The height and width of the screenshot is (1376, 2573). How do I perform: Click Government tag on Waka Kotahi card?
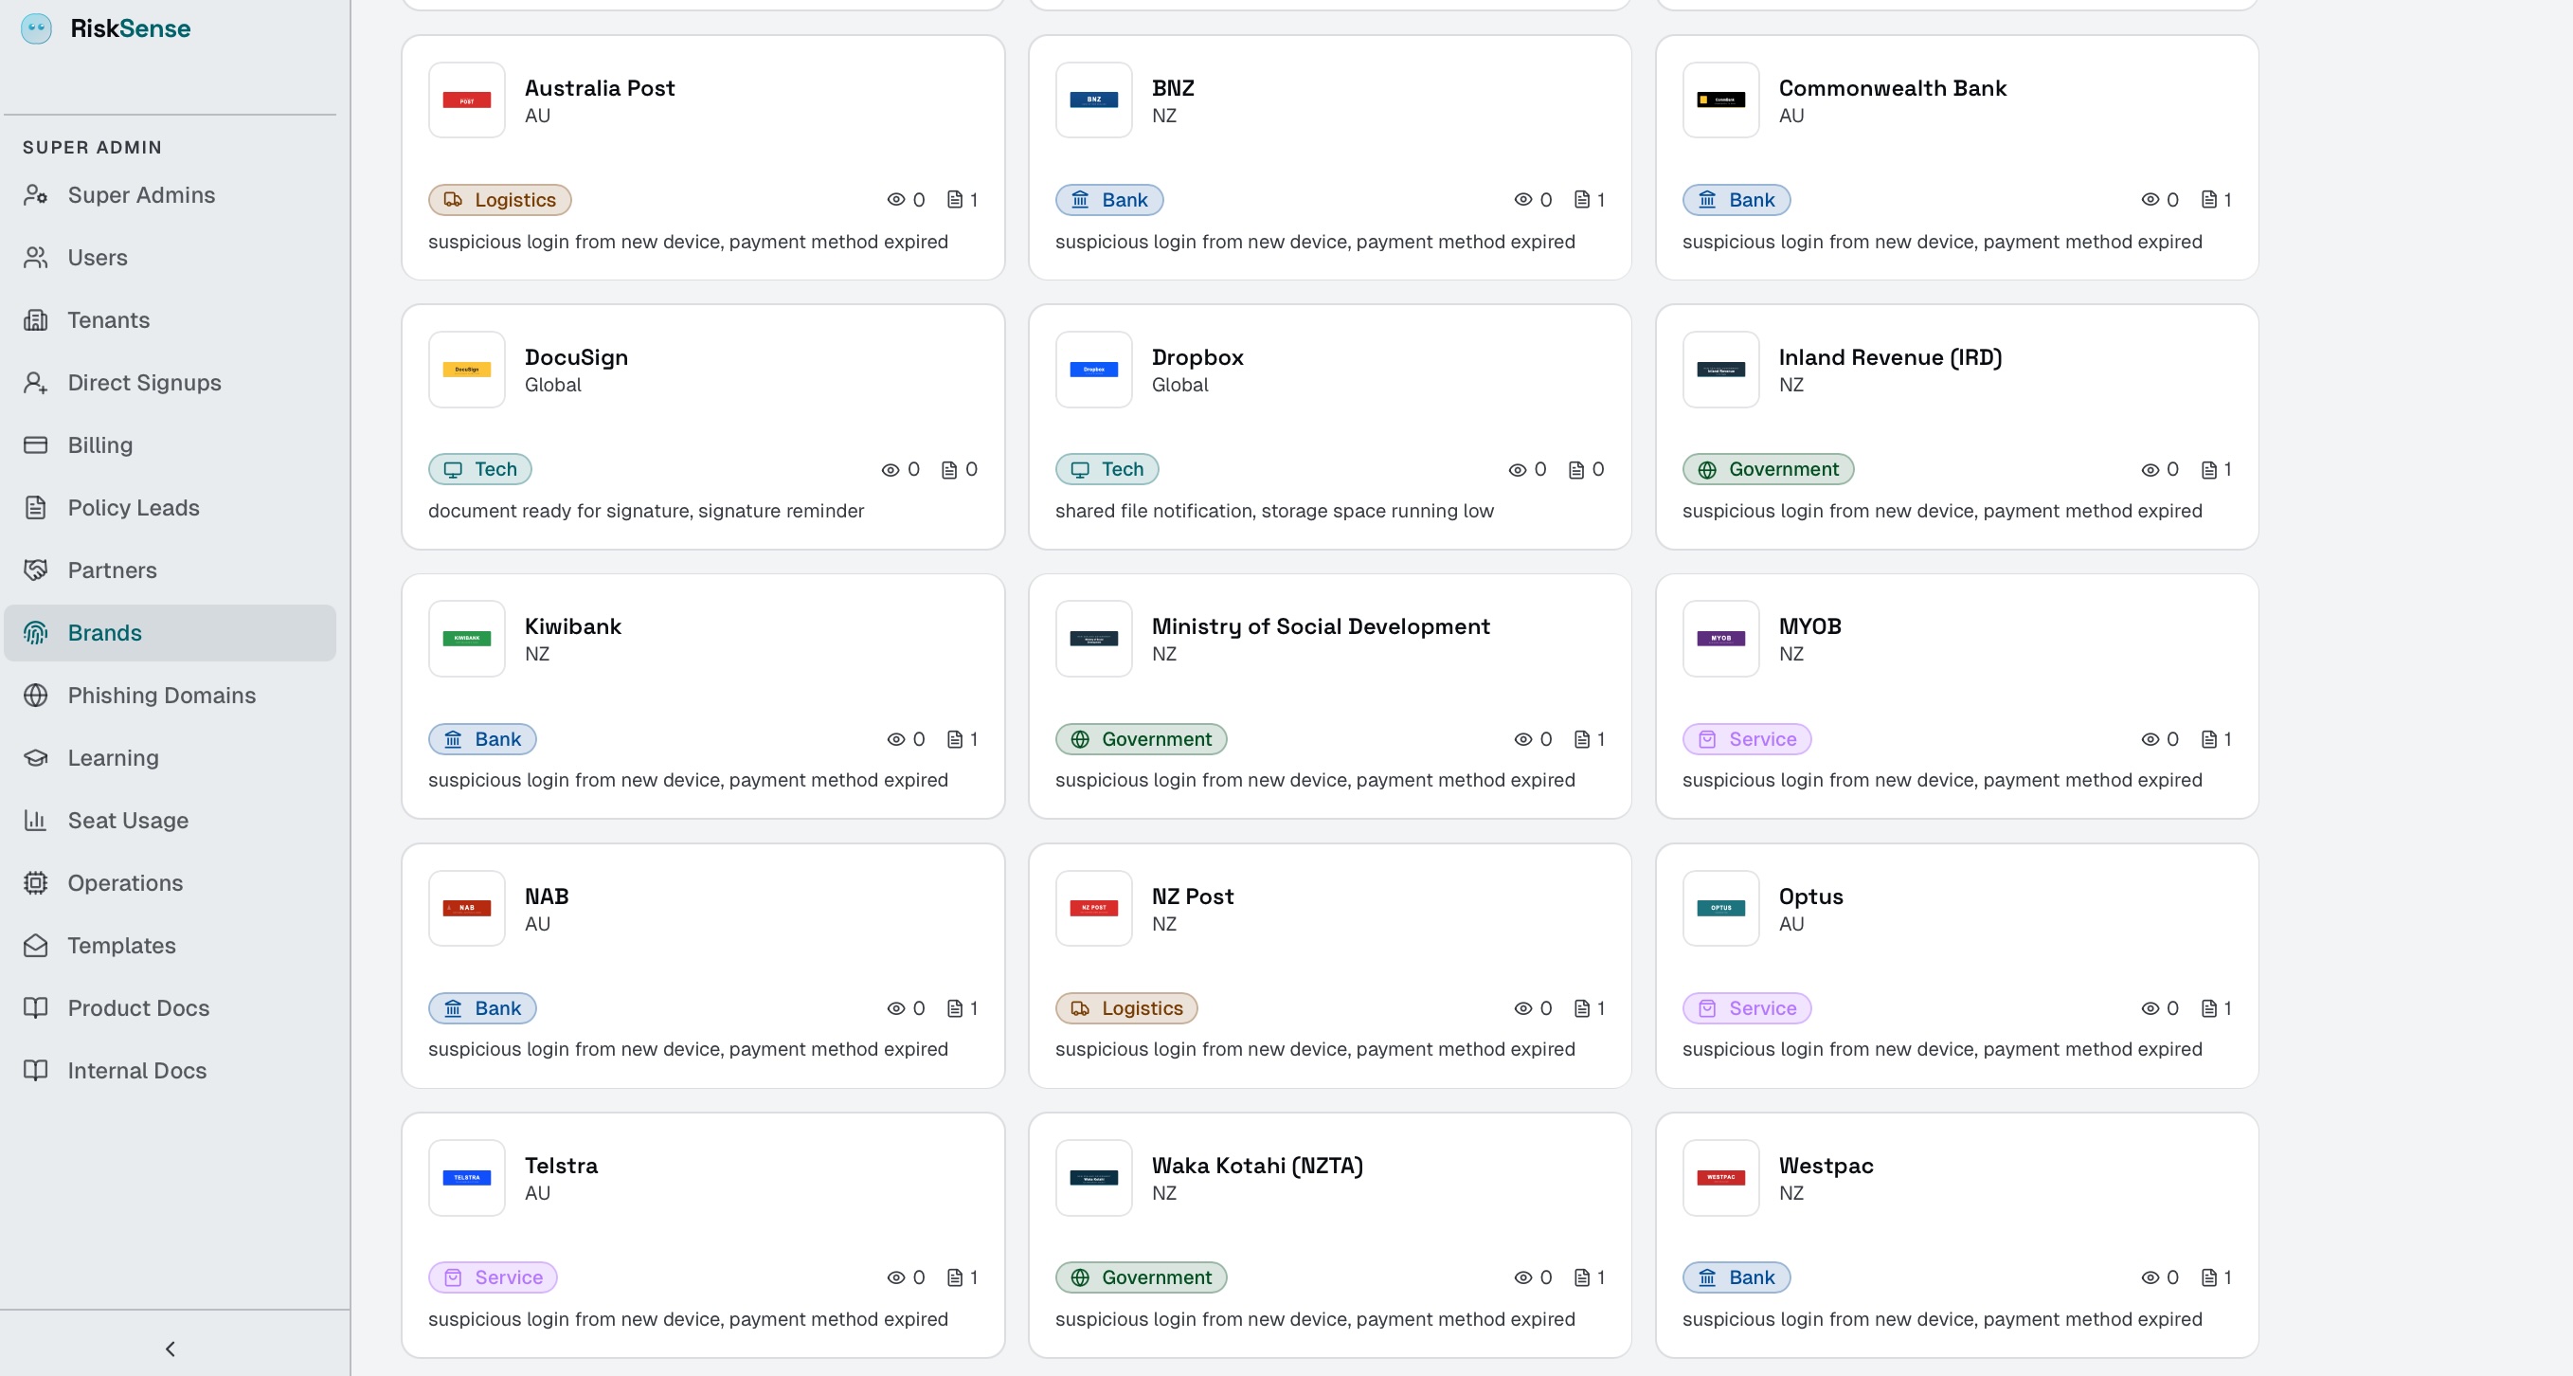1141,1277
